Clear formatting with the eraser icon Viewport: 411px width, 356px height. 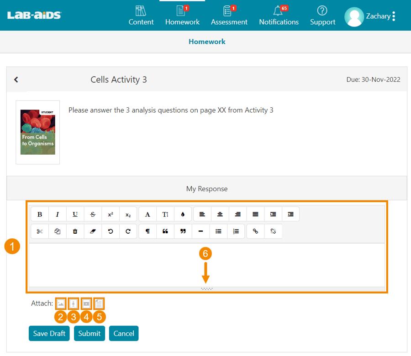point(93,231)
